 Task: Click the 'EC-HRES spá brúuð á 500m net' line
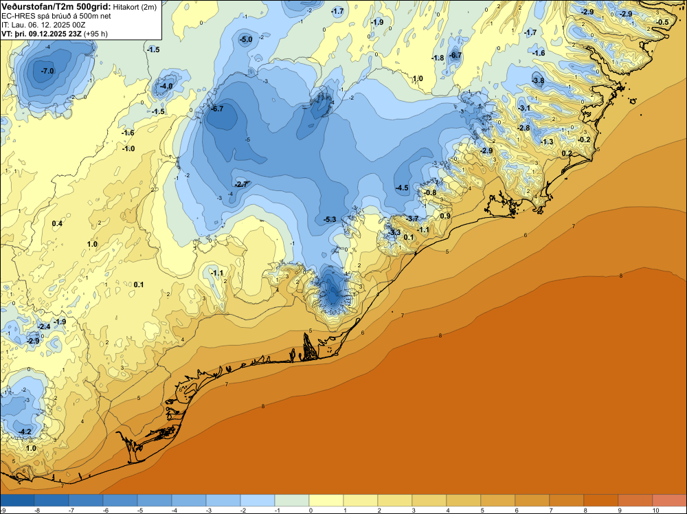click(56, 16)
